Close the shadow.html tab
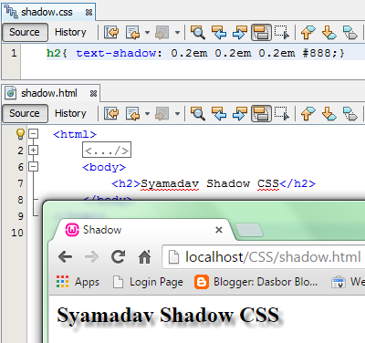Image resolution: width=365 pixels, height=343 pixels. click(93, 94)
